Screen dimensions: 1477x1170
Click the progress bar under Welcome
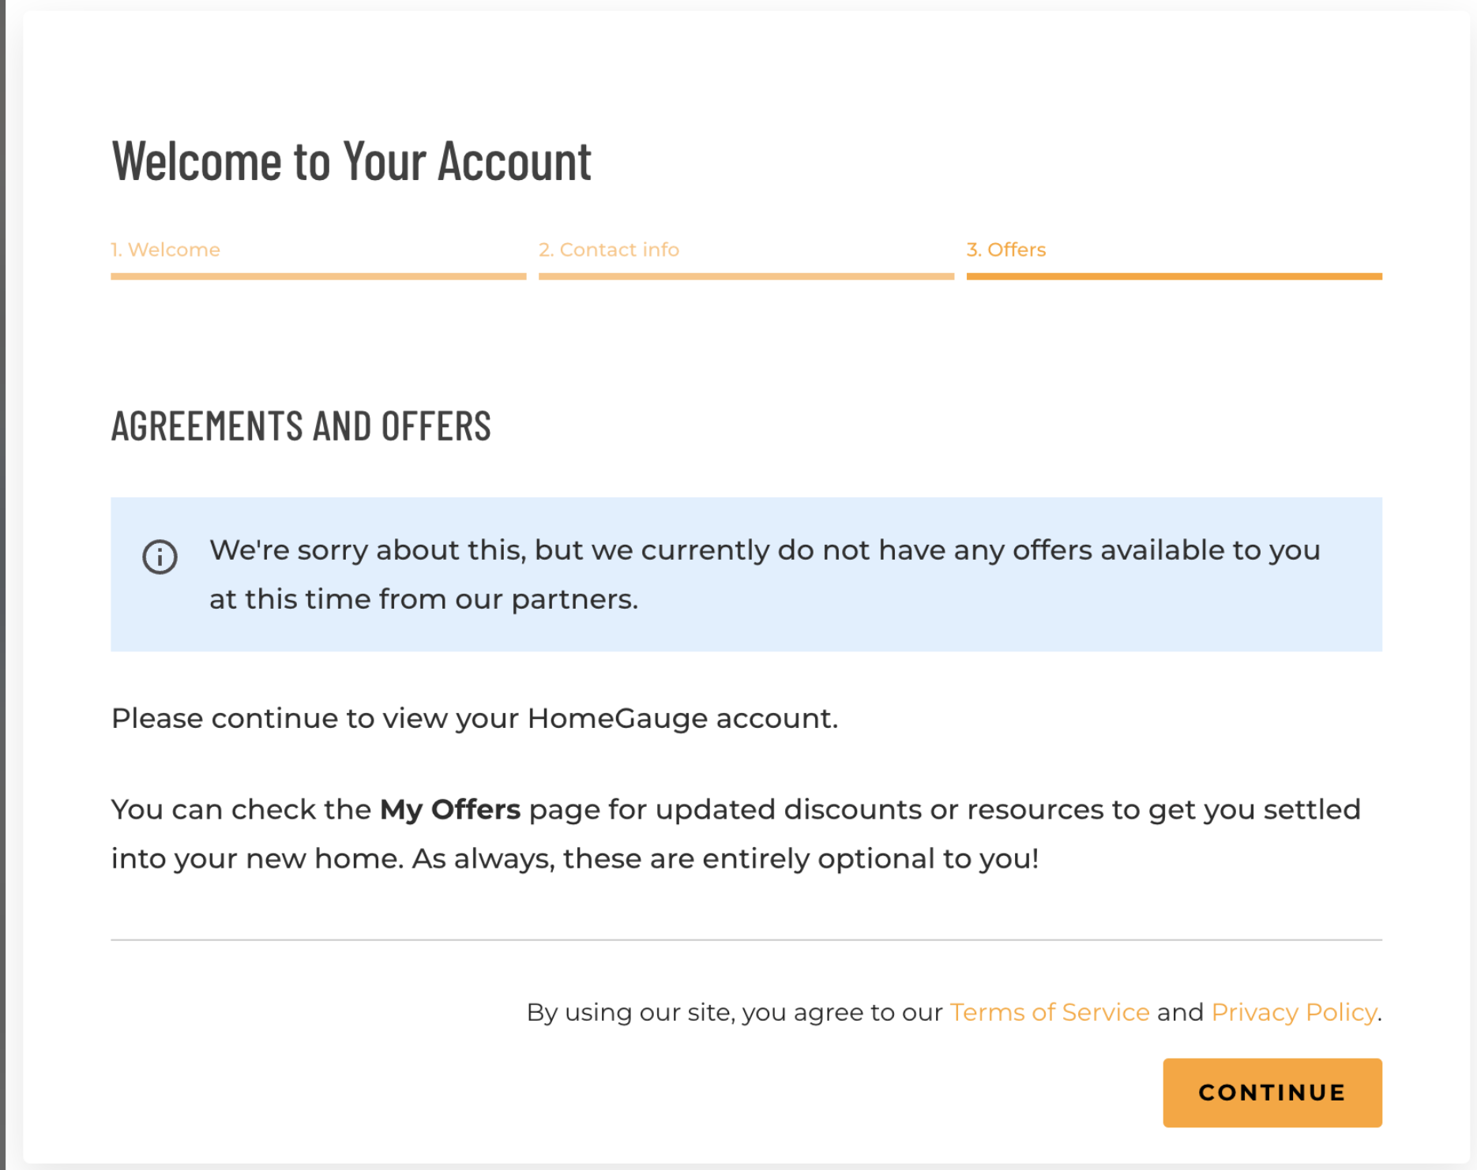click(x=318, y=276)
